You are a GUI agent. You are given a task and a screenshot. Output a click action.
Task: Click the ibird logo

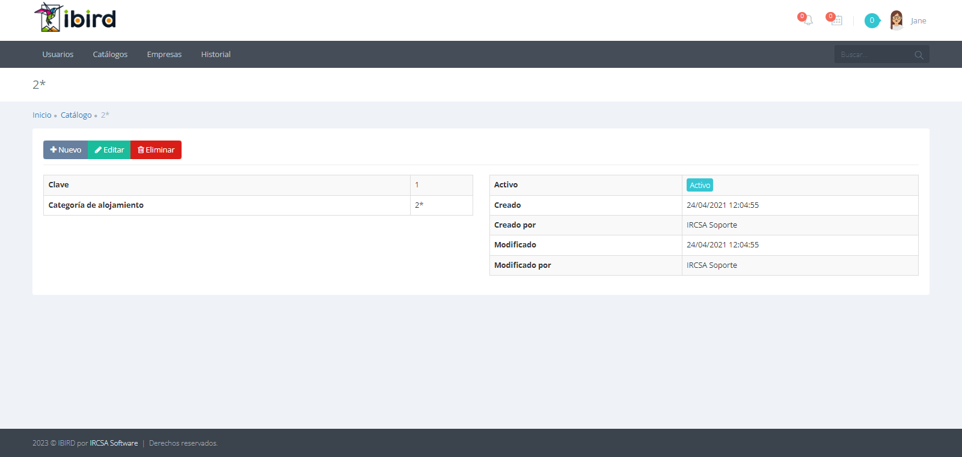pyautogui.click(x=75, y=17)
